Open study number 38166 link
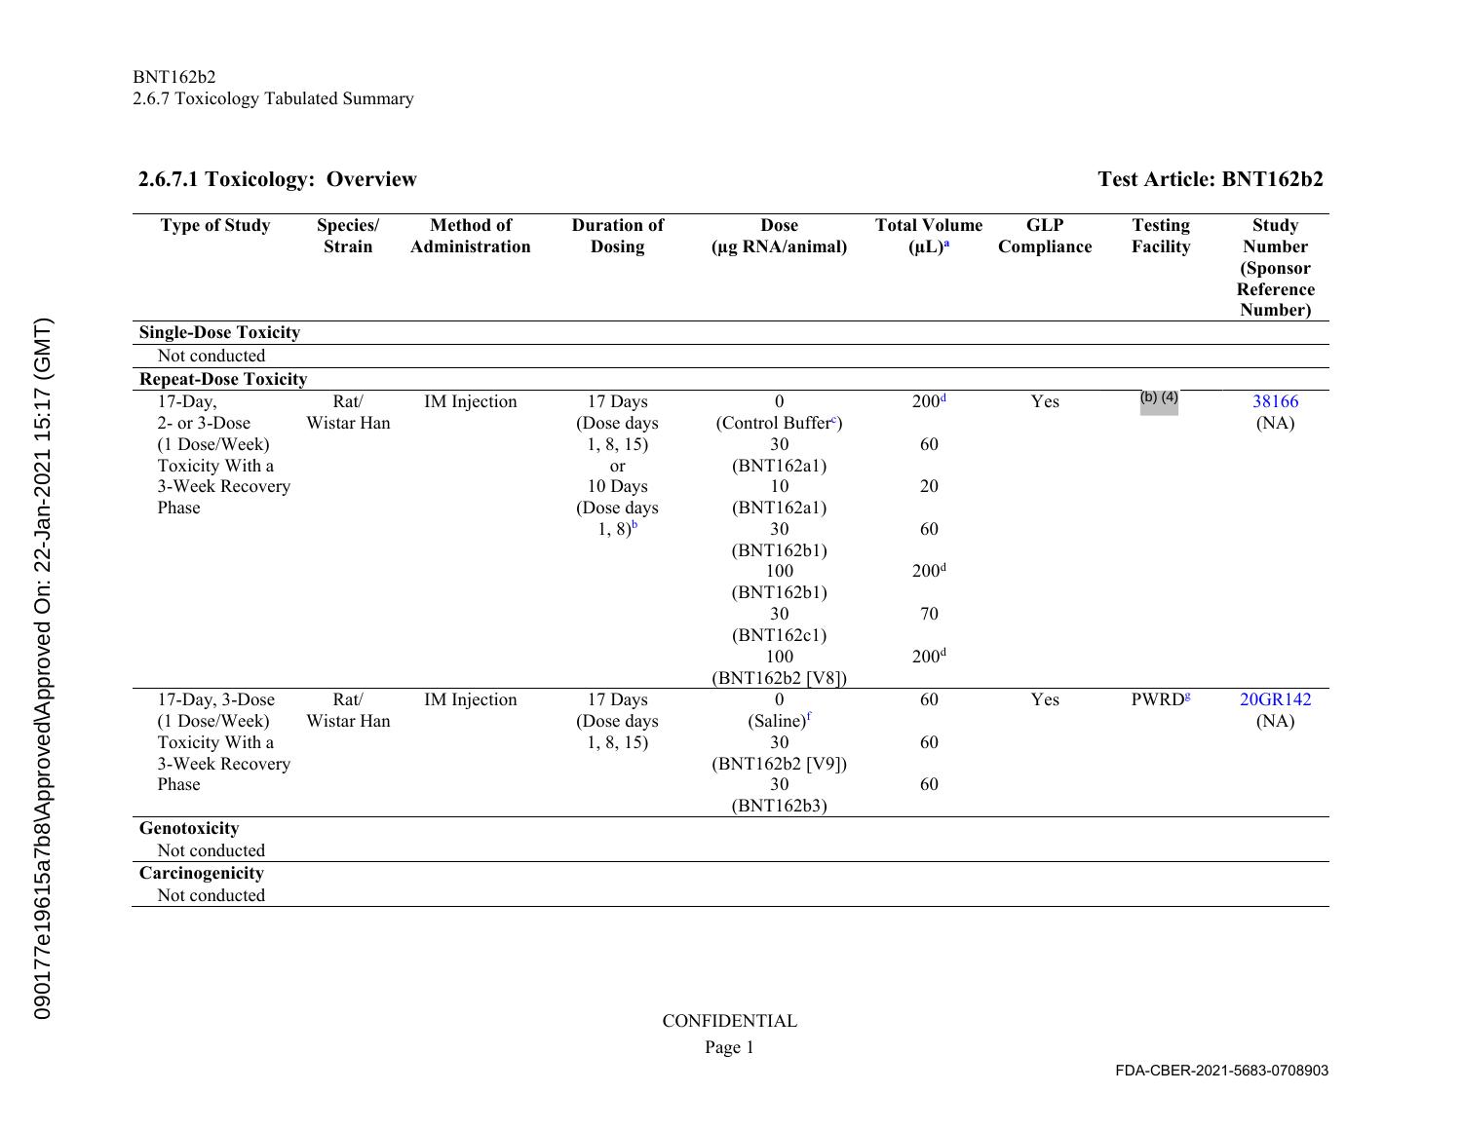 pyautogui.click(x=1275, y=401)
